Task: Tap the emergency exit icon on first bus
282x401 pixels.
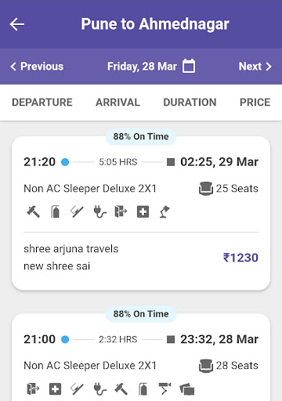Action: [x=121, y=211]
